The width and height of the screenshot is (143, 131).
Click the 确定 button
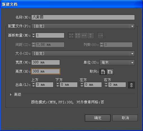[x=98, y=118]
